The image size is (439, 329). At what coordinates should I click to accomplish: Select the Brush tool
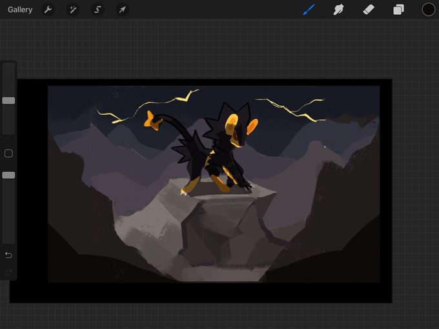pos(309,10)
